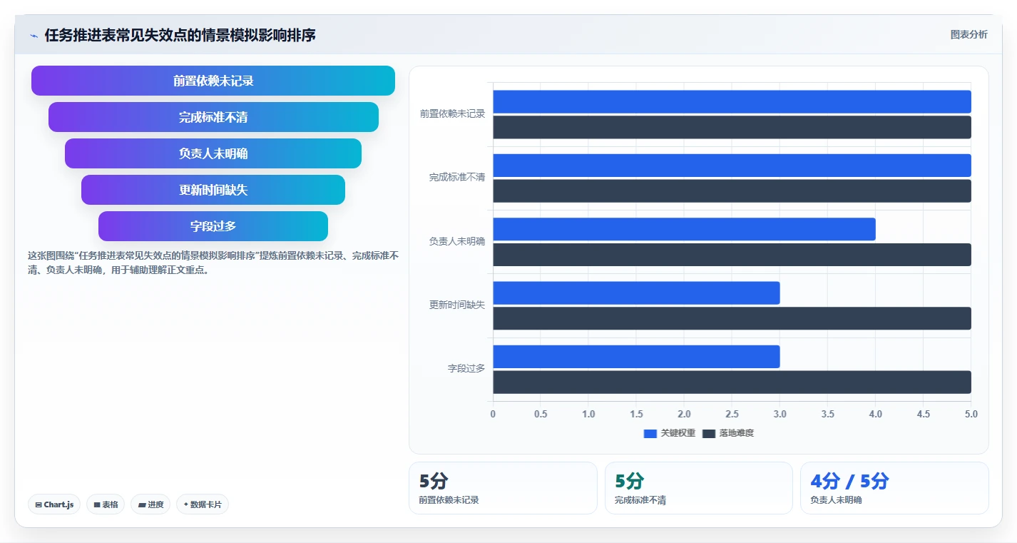The image size is (1017, 543).
Task: Click y-axis label 前置依赖未记录 in chart
Action: [452, 113]
